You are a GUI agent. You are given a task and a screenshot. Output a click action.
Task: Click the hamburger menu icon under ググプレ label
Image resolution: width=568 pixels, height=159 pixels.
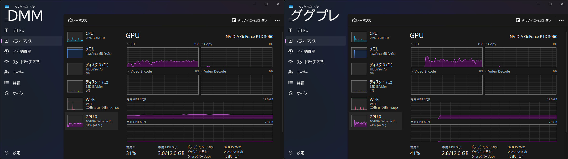pyautogui.click(x=290, y=20)
